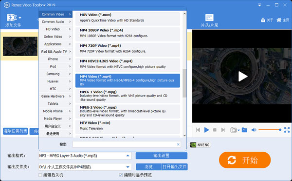292x181 pixels.
Task: Open the Applications category
Action: click(55, 44)
